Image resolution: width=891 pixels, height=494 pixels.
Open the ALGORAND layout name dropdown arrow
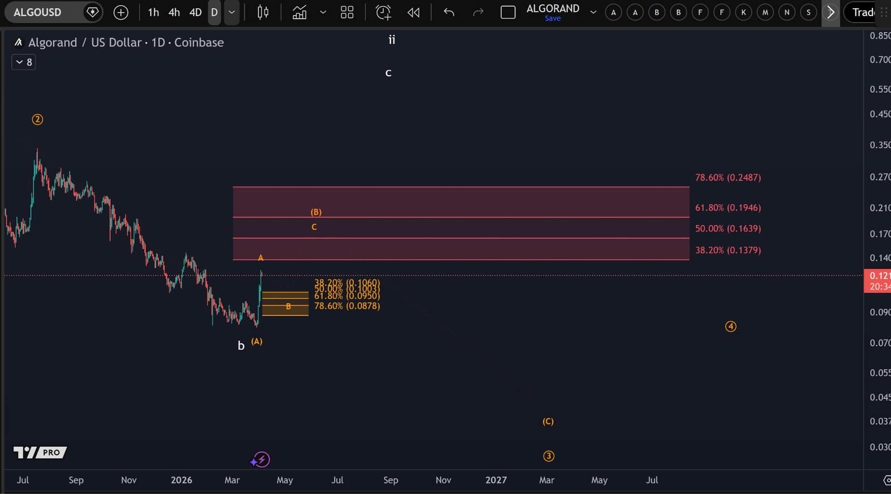coord(593,12)
